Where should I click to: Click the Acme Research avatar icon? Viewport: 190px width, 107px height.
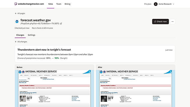click(156, 4)
